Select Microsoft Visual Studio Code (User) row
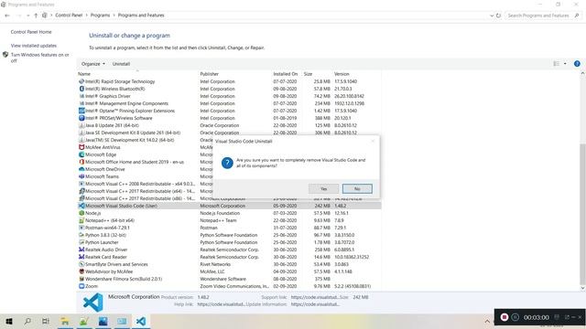 229,206
